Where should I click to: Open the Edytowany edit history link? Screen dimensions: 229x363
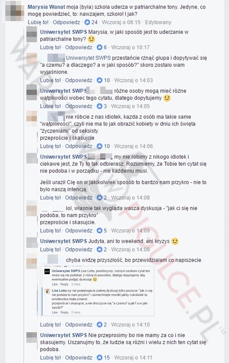coord(158,22)
